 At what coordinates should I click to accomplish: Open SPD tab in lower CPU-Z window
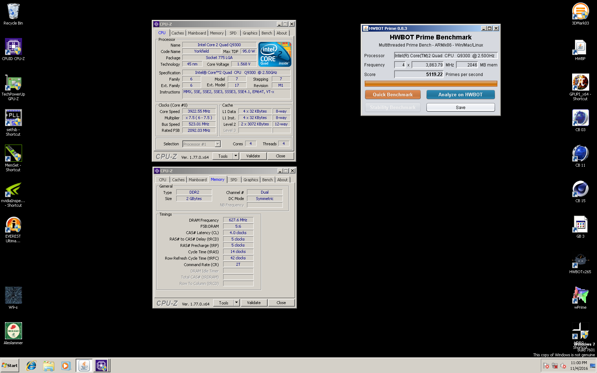[x=234, y=180]
